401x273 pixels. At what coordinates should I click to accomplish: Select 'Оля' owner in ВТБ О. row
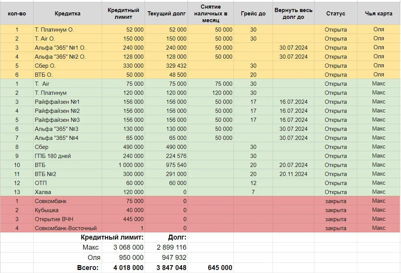click(378, 74)
